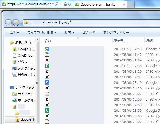Image resolution: width=160 pixels, height=124 pixels.
Task: Expand the ライブラリに追加 dropdown
Action: 42,33
